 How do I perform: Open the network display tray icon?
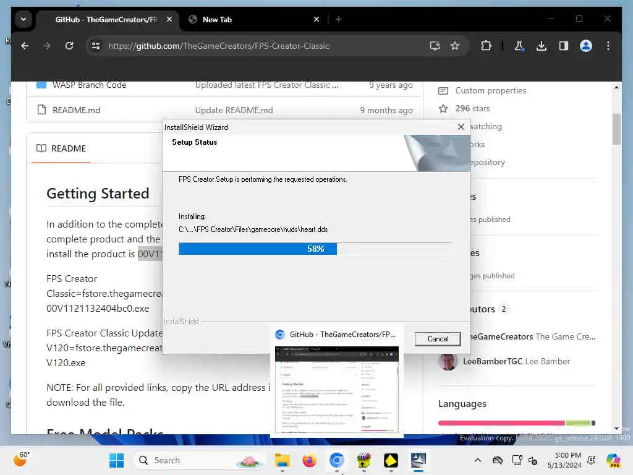pos(517,460)
